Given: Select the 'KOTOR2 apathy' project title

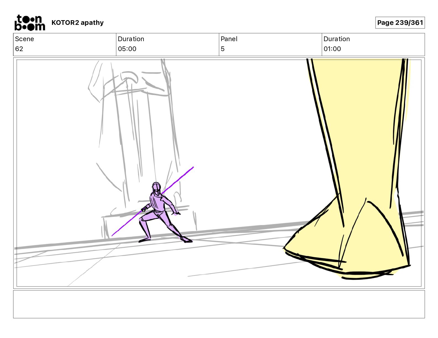Looking at the screenshot, I should click(x=77, y=23).
